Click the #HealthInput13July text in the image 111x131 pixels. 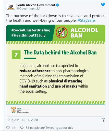click(29, 35)
